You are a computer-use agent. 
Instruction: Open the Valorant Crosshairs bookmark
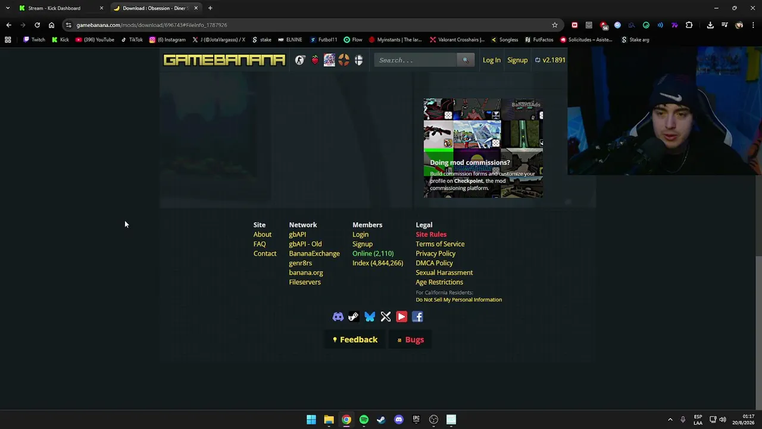pos(457,40)
